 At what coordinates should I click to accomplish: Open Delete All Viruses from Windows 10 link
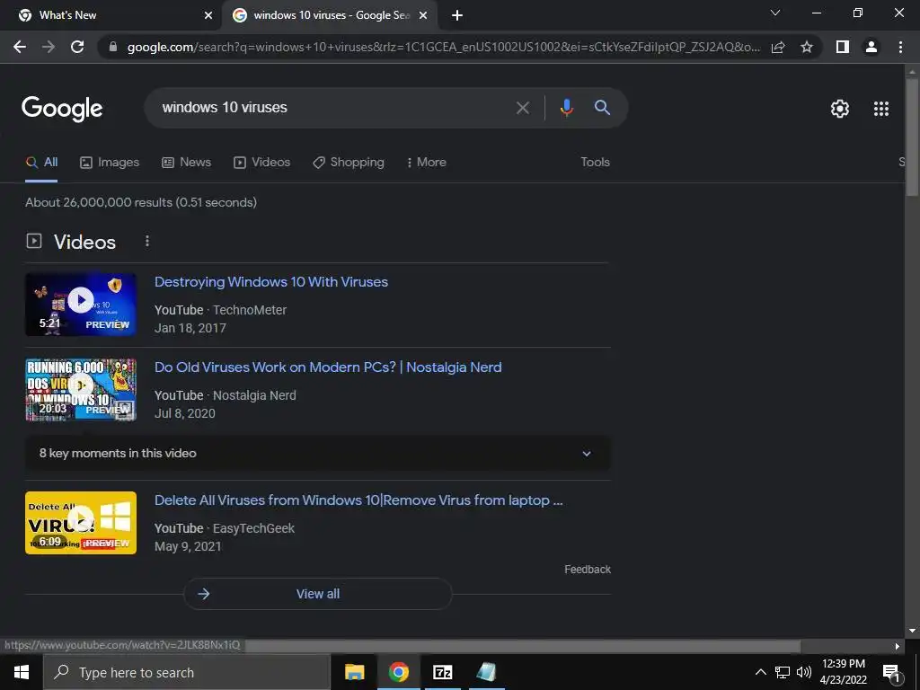tap(358, 500)
